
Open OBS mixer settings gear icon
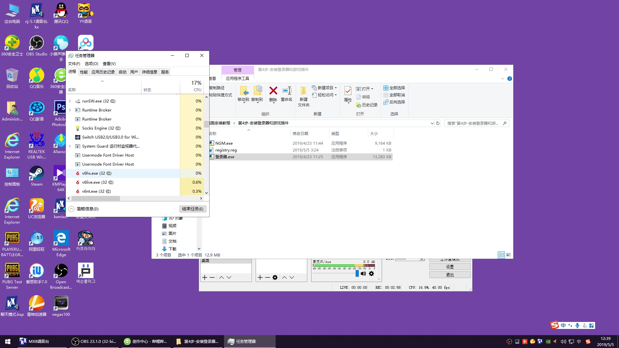click(x=371, y=274)
